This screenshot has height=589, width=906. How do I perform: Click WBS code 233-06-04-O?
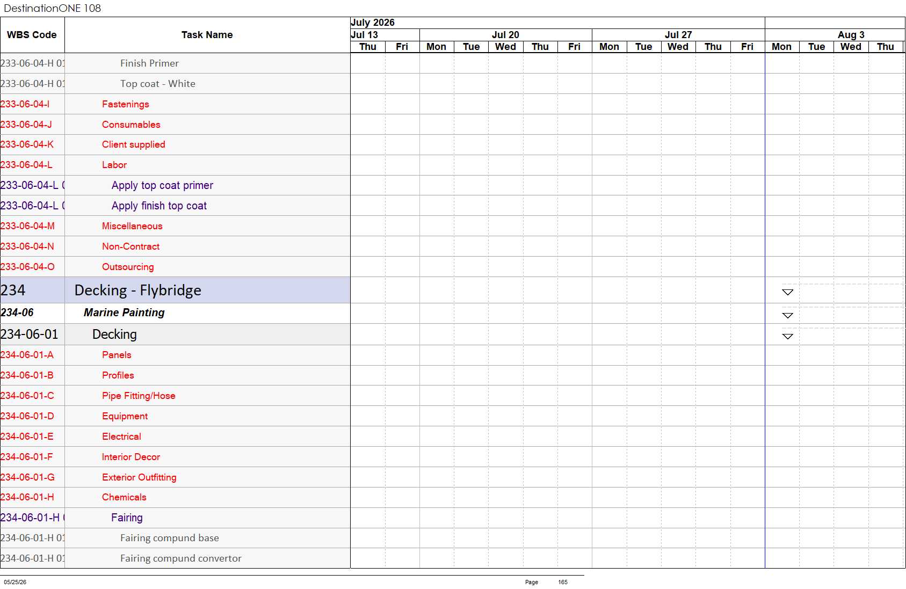tap(27, 267)
